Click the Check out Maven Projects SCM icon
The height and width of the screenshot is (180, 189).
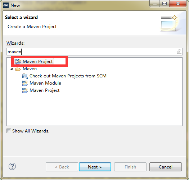point(25,76)
